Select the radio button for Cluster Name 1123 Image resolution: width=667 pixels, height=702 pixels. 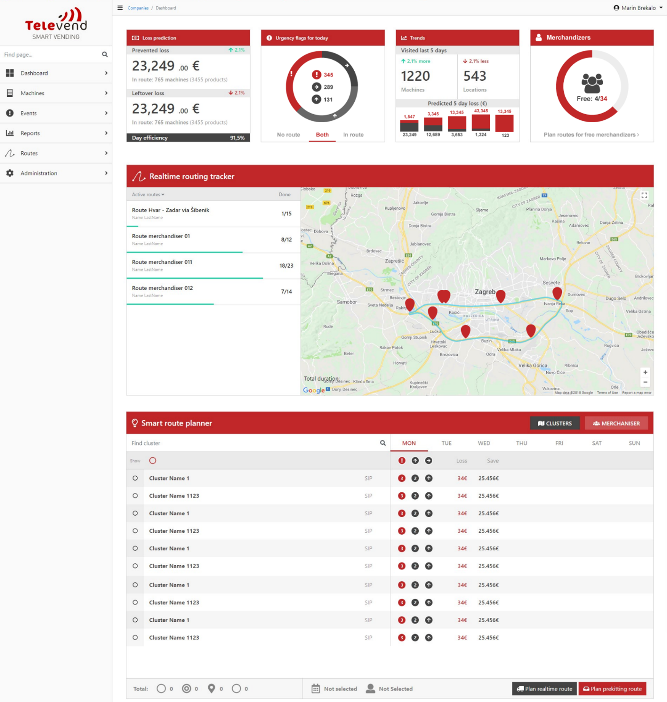135,496
